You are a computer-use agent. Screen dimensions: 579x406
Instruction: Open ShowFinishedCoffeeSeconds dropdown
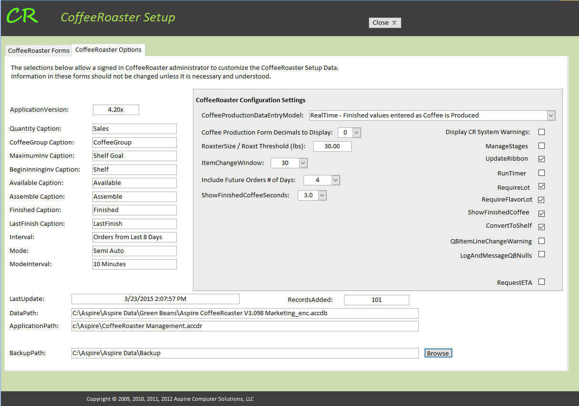[323, 195]
